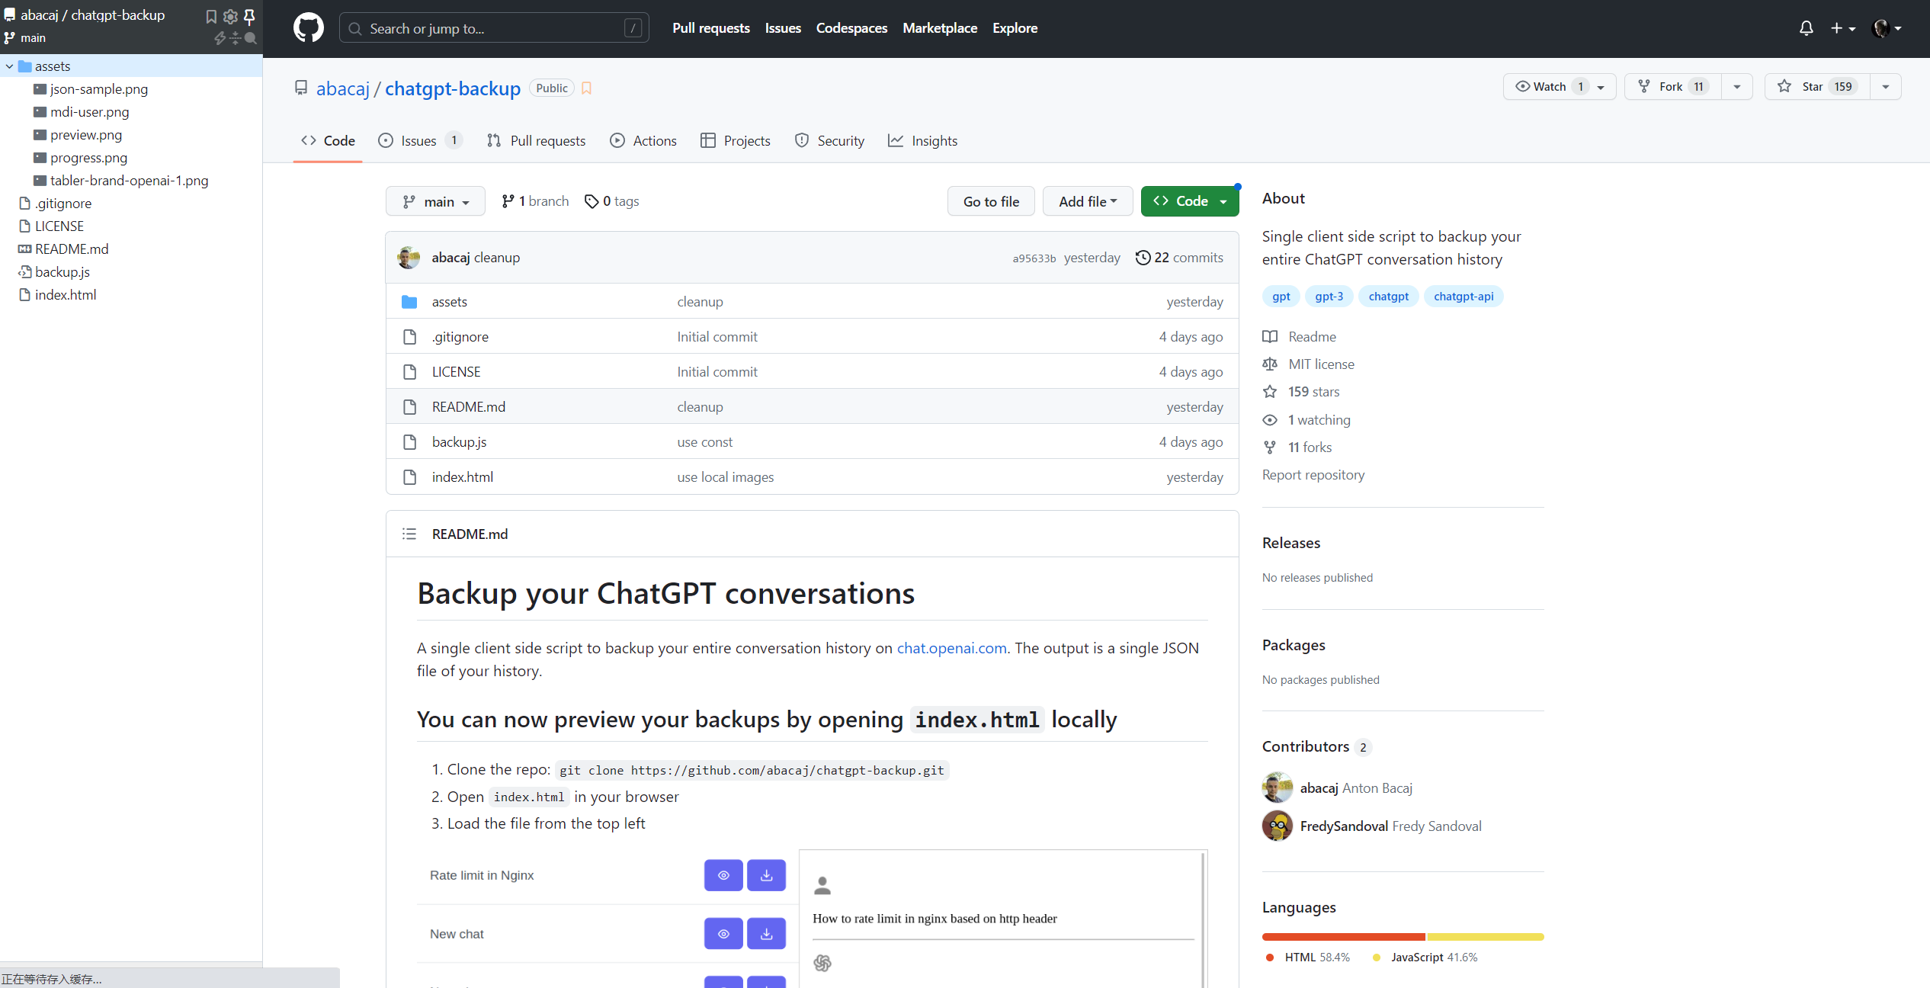Click Report repository link
This screenshot has height=988, width=1930.
(x=1313, y=475)
